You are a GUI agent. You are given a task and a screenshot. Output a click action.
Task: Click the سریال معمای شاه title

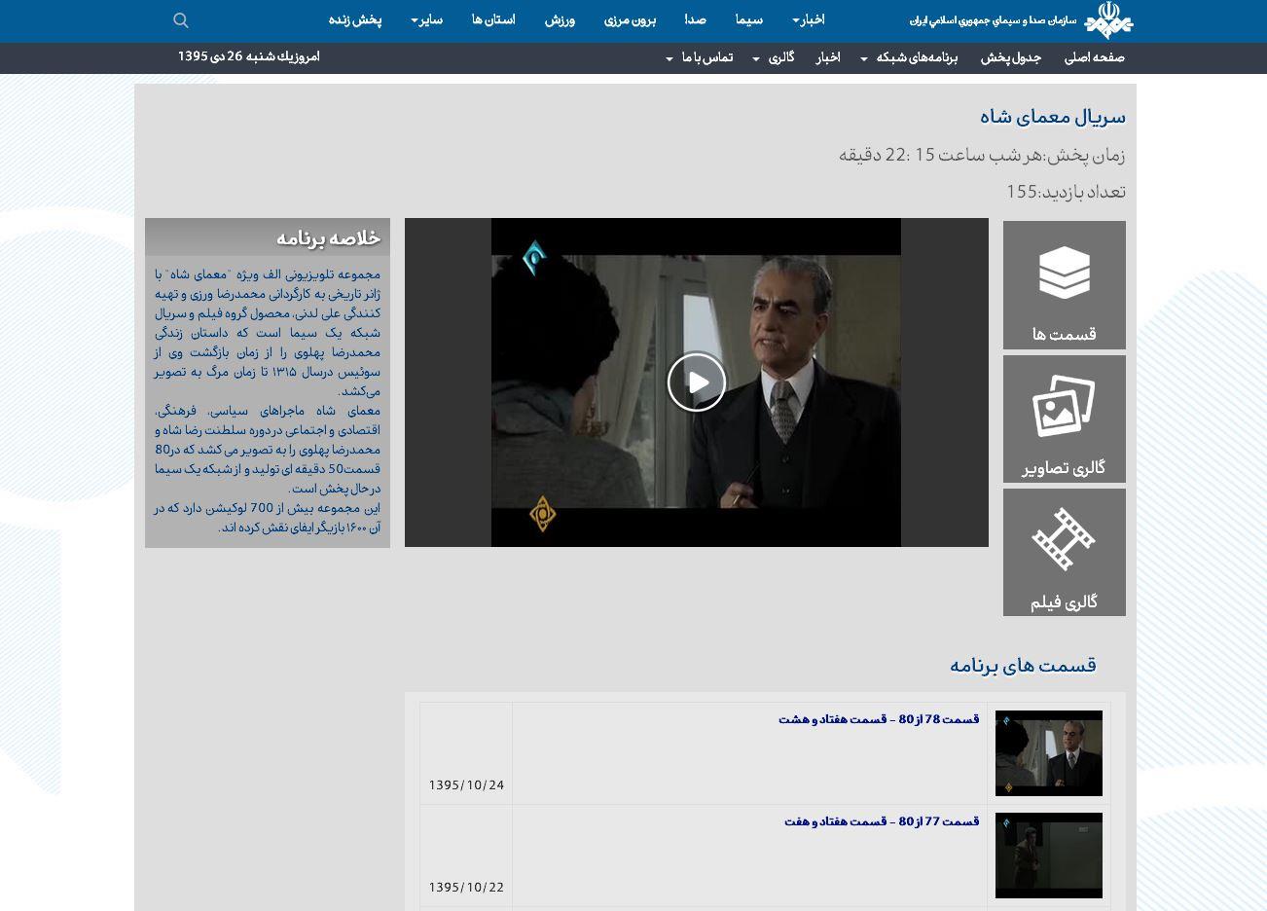pyautogui.click(x=1052, y=118)
